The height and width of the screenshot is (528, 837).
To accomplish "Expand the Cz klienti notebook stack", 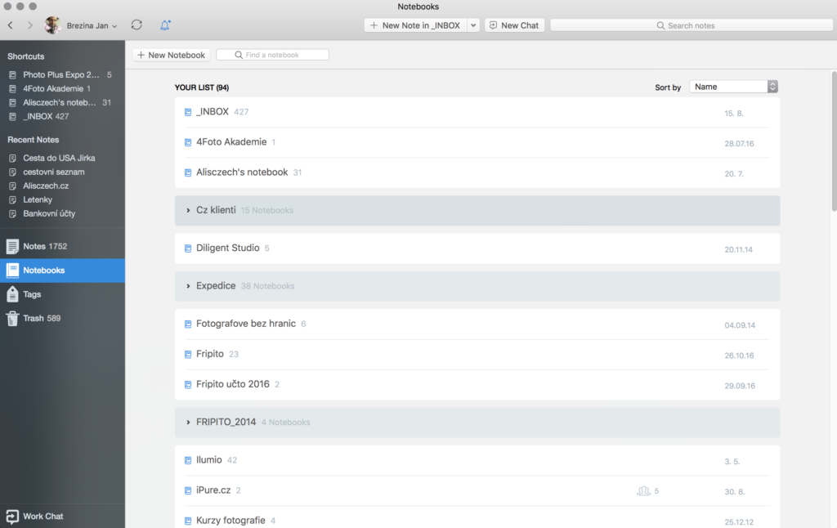I will (x=188, y=211).
